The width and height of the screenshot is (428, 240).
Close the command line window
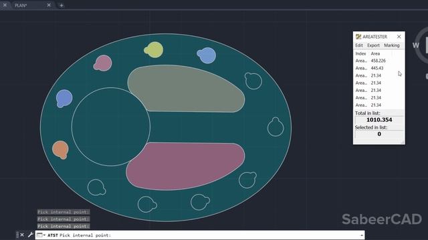[22, 235]
